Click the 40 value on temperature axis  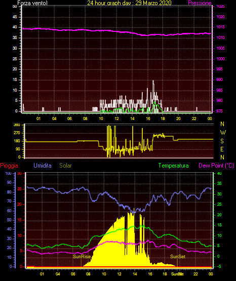(x=219, y=174)
